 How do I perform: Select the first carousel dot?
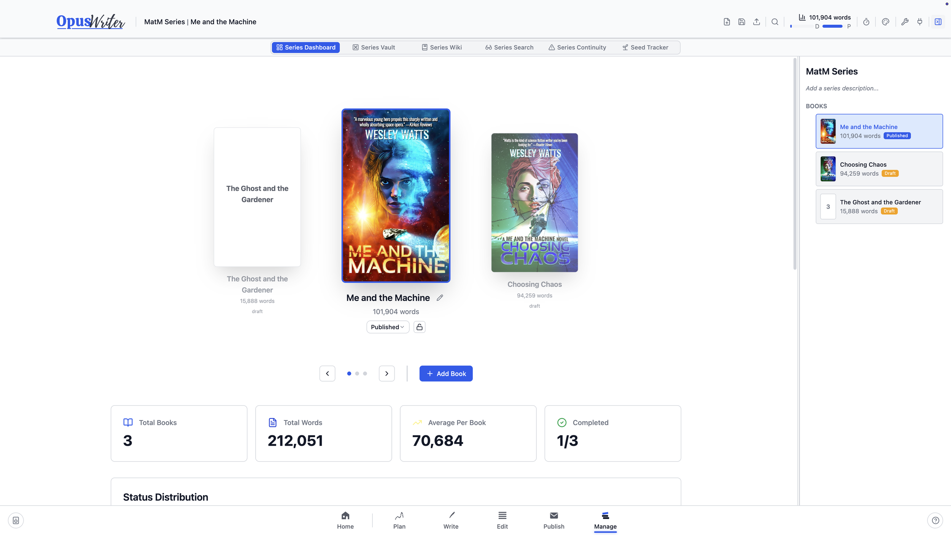349,373
